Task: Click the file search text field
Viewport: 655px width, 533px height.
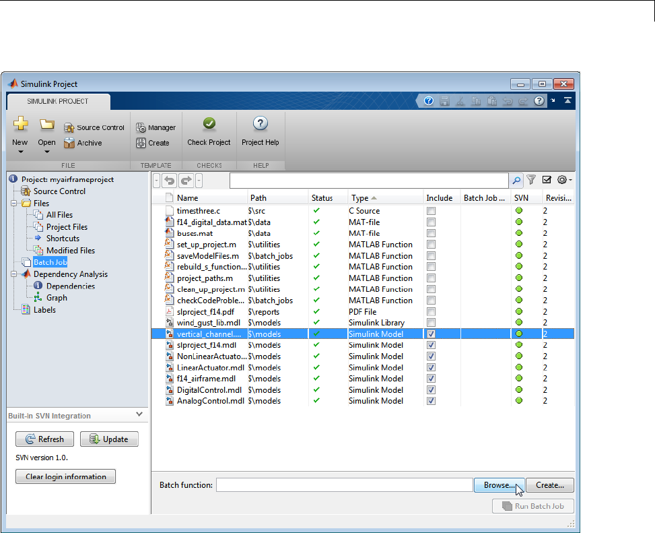Action: point(369,181)
